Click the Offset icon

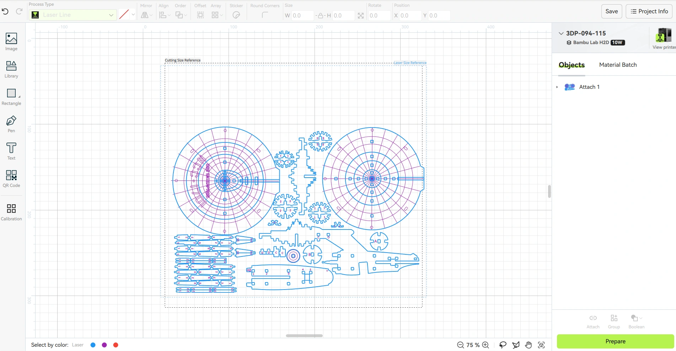point(200,15)
